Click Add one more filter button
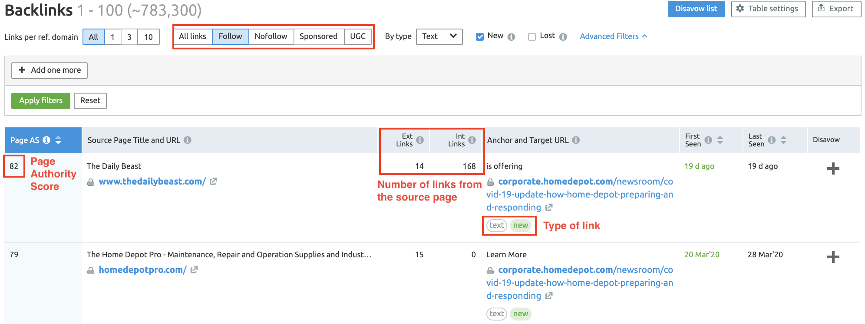Viewport: 865px width, 324px height. [x=50, y=70]
